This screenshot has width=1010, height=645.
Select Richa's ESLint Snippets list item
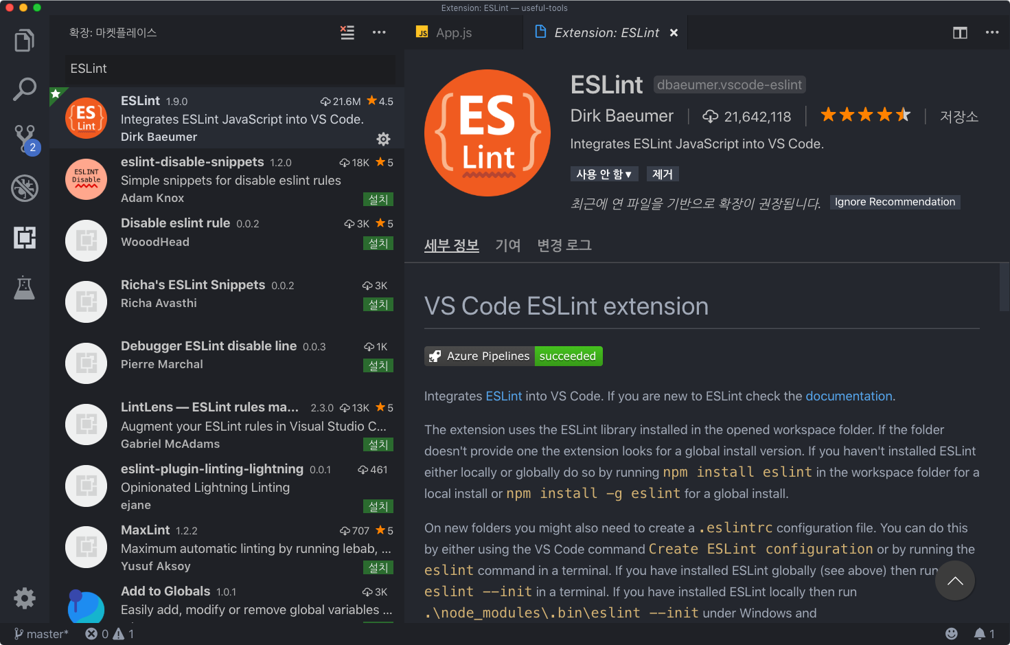(227, 302)
